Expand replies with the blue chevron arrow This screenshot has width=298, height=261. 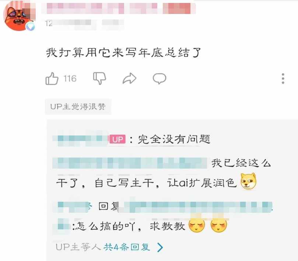(160, 247)
